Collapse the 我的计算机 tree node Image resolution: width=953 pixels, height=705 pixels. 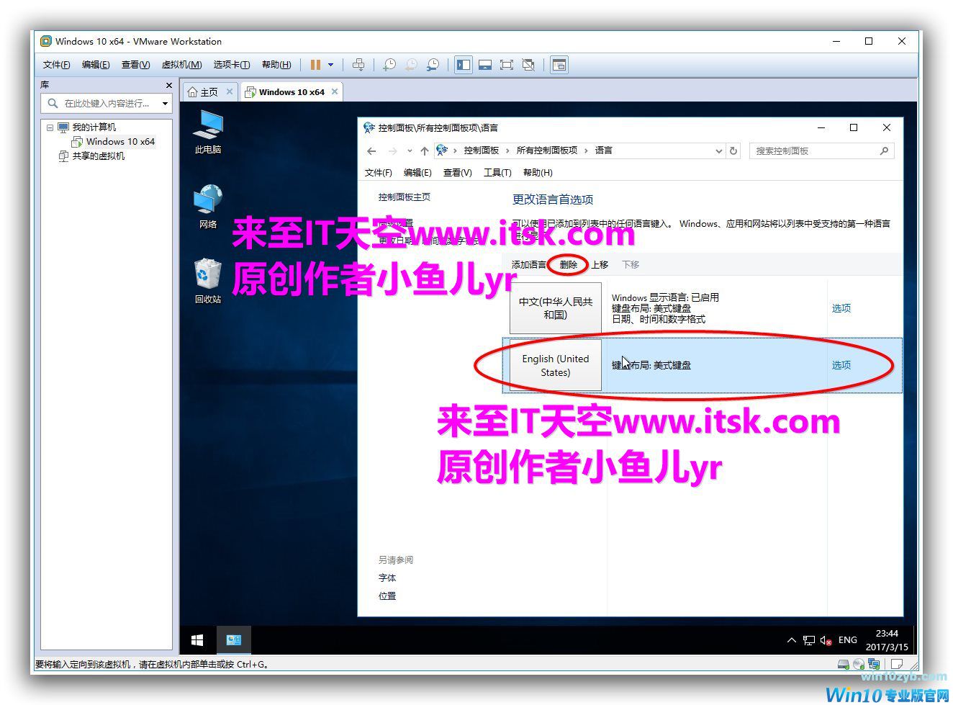click(50, 127)
